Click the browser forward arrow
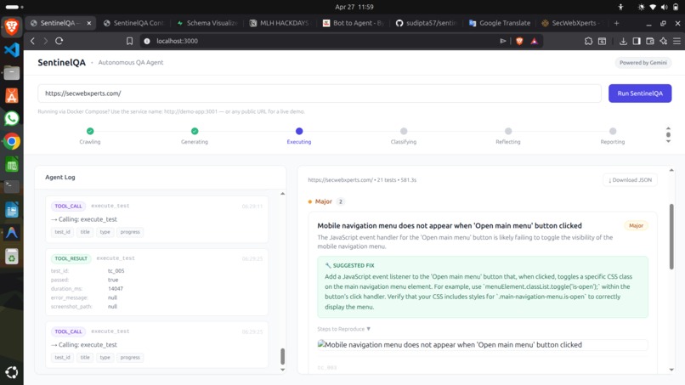This screenshot has height=385, width=685. point(45,41)
